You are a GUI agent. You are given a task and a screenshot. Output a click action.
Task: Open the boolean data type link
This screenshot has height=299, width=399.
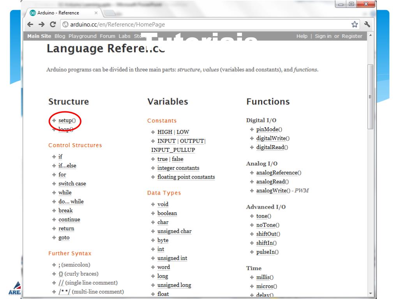(167, 213)
